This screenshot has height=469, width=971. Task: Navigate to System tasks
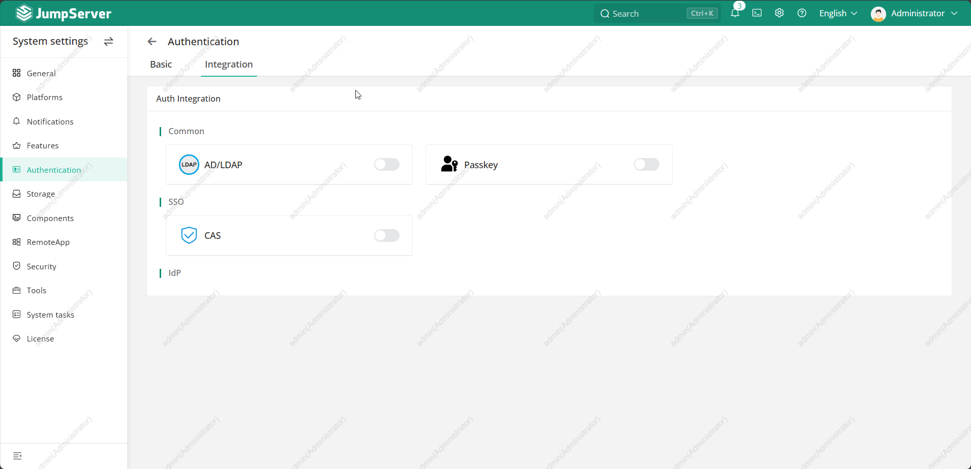tap(50, 315)
